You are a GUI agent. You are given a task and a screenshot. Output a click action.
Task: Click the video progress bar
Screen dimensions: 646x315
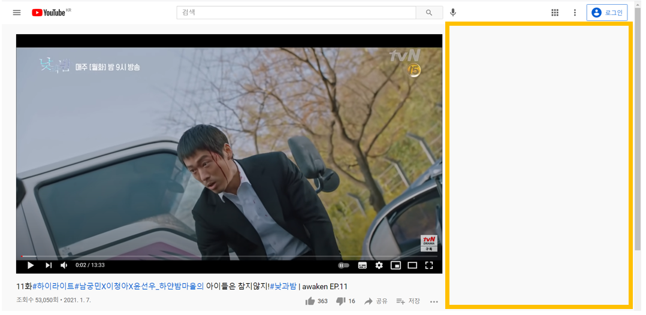(x=229, y=256)
